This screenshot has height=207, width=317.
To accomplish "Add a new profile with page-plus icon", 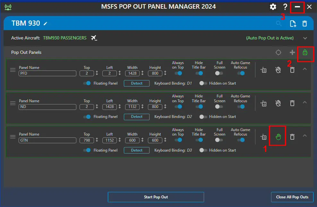I will tap(293, 23).
